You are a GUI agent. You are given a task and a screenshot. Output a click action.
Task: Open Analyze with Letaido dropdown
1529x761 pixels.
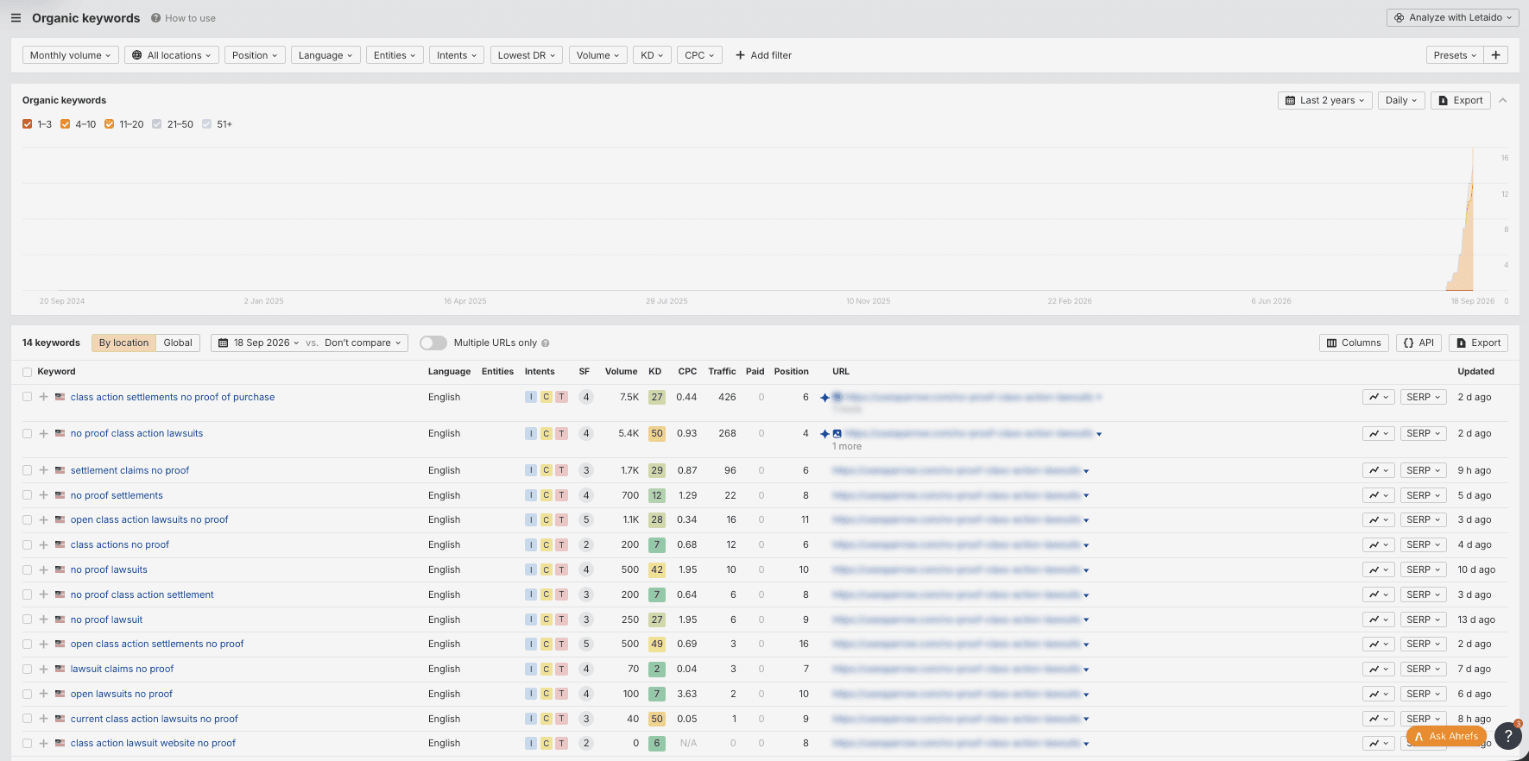(1453, 17)
